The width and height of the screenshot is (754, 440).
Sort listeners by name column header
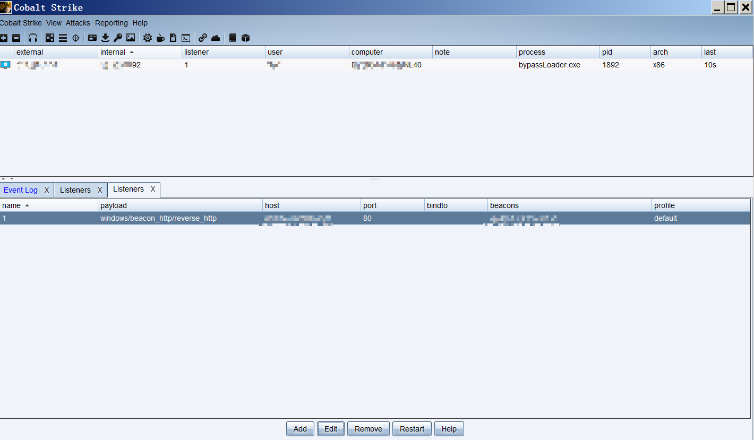pos(49,205)
